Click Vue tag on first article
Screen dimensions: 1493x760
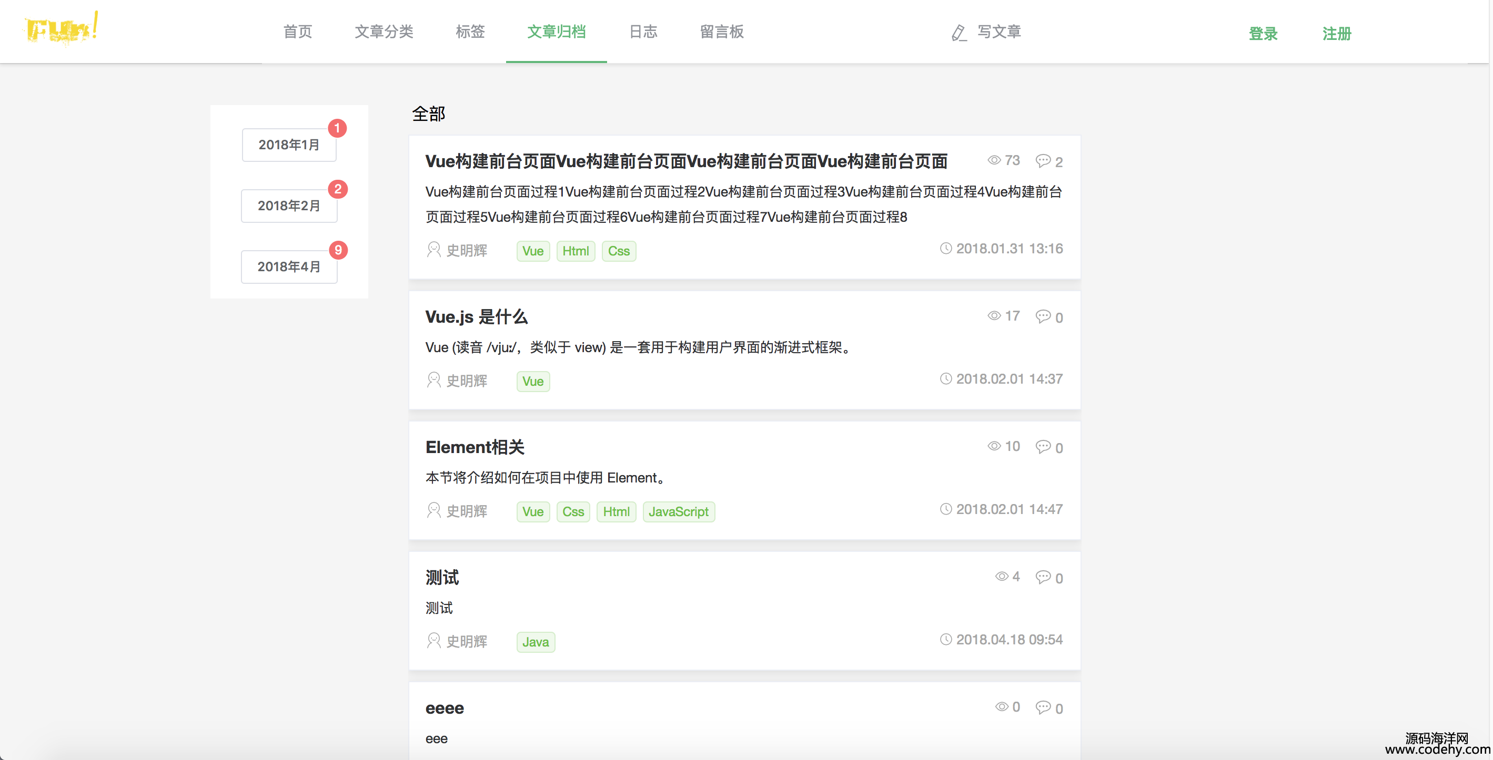tap(532, 251)
